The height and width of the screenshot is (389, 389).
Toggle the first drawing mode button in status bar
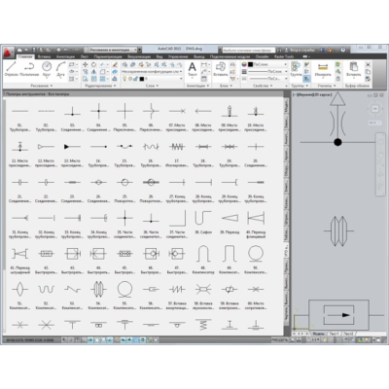(64, 340)
